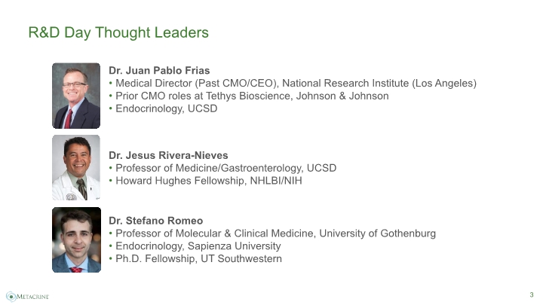543x305 pixels.
Task: Click the Metacrine logo icon
Action: click(11, 297)
